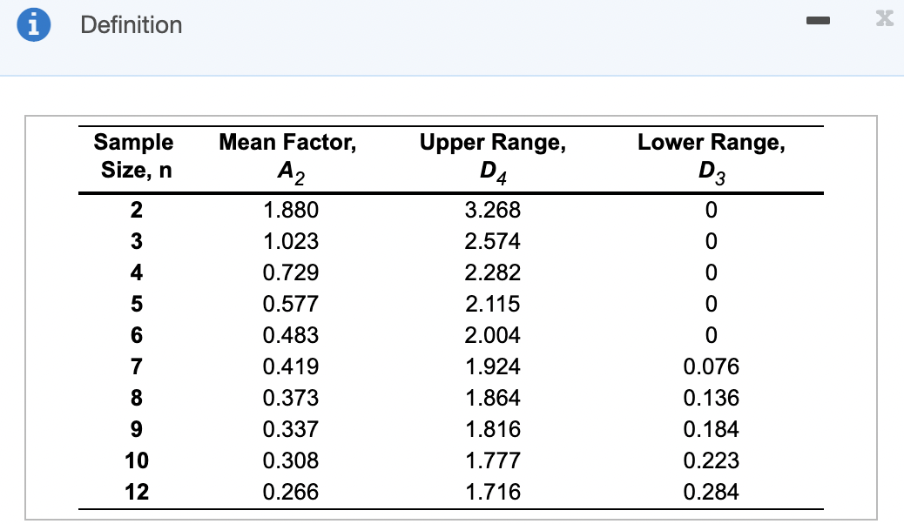
Task: Click the Upper Range, D4 column header
Action: click(492, 156)
